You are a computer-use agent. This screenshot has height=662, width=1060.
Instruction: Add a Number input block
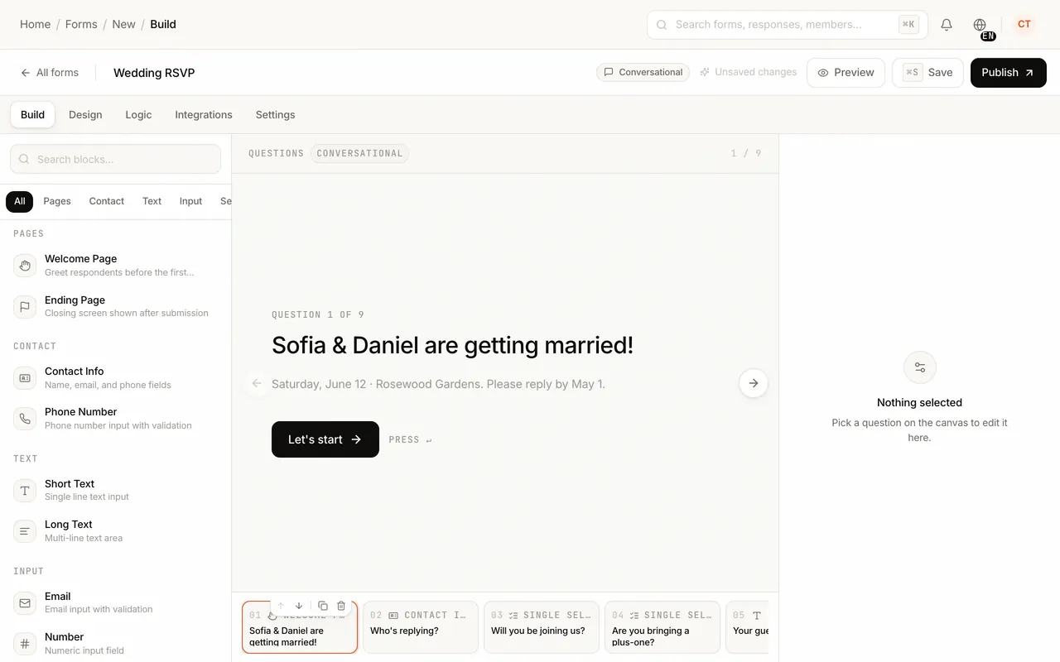point(116,644)
